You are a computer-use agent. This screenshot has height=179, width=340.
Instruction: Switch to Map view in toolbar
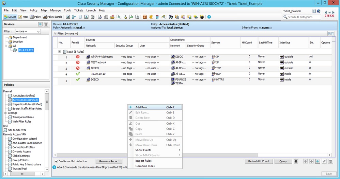click(23, 17)
